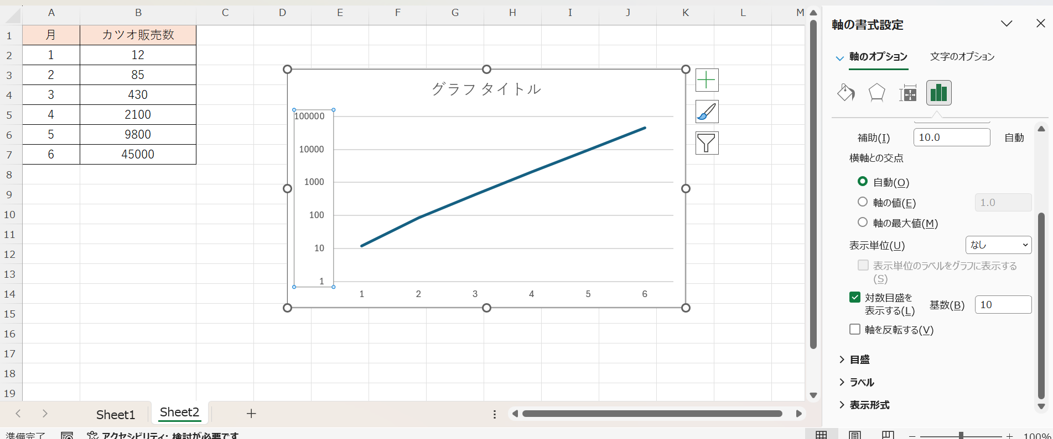Enable the 軸を反転する checkbox
This screenshot has width=1053, height=439.
[x=855, y=330]
